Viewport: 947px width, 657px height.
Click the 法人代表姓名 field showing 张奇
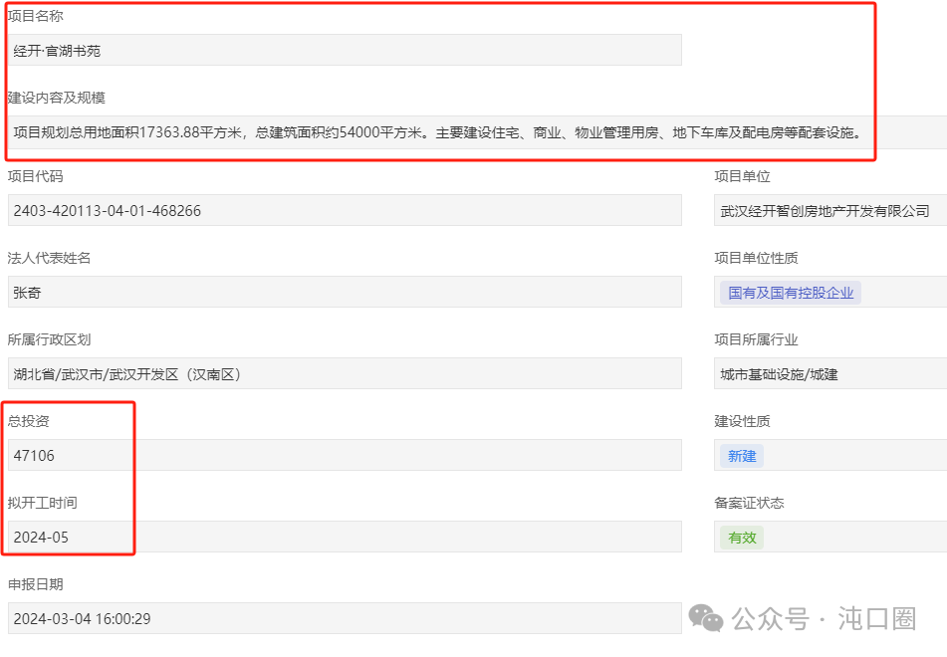click(x=345, y=293)
